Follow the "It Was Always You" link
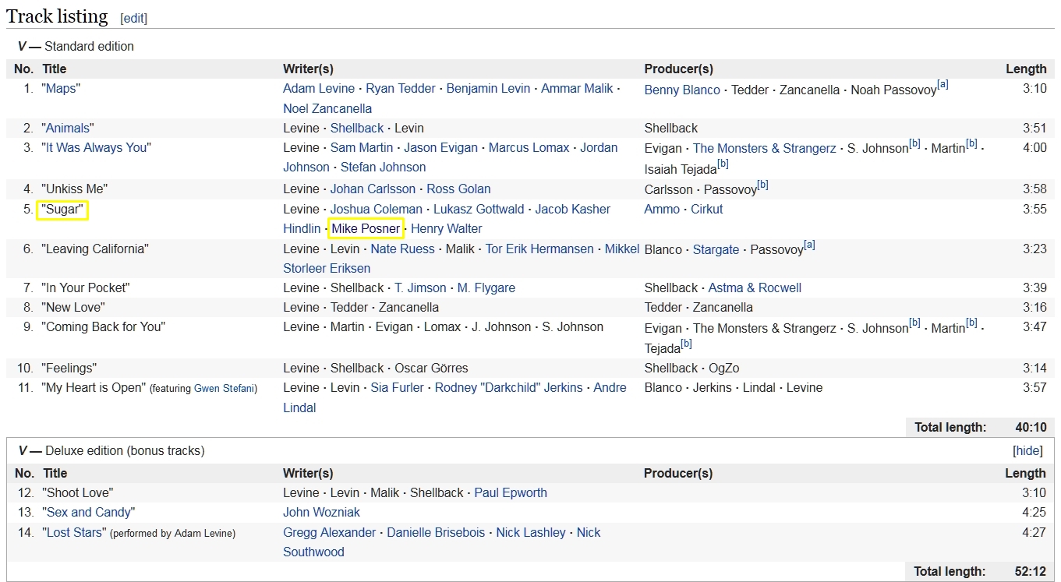Viewport: 1061px width, 582px height. 96,148
